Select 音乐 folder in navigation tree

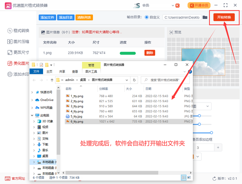pos(43,150)
